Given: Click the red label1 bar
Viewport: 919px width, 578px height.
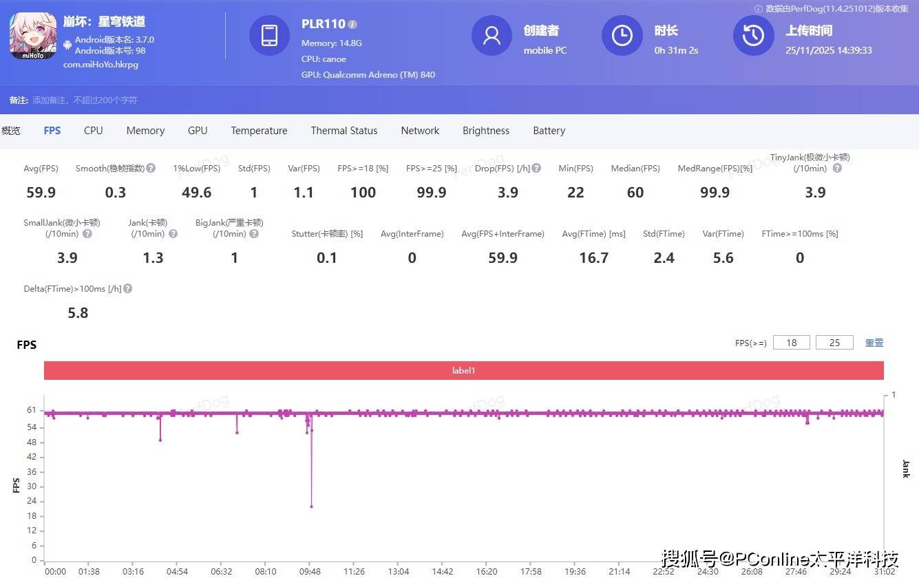Looking at the screenshot, I should pos(463,371).
